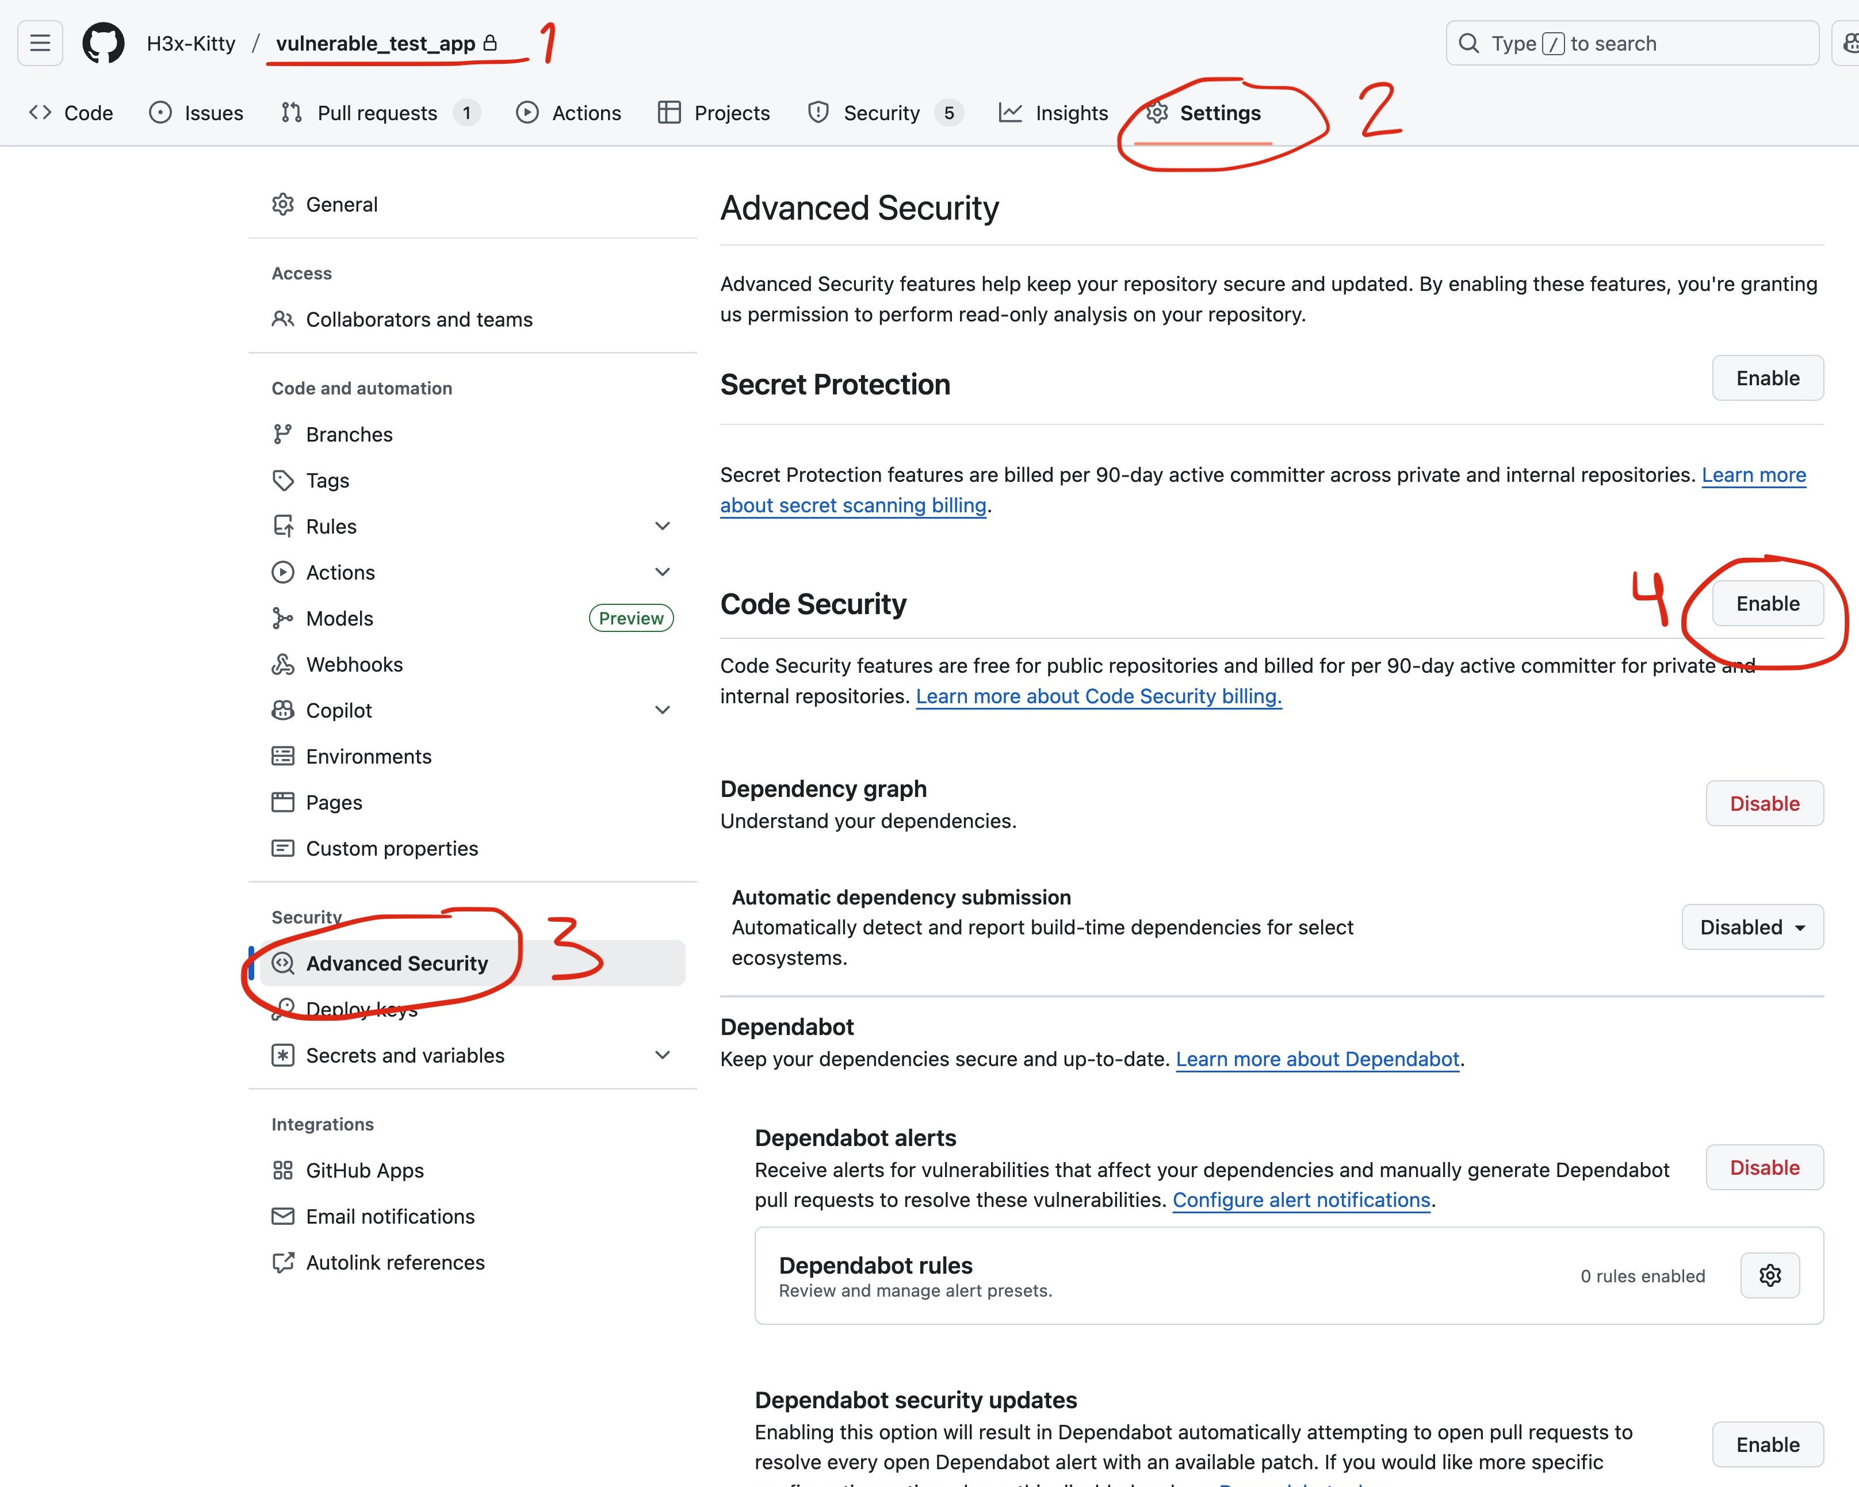
Task: Open GitHub Apps via its grid icon
Action: (x=284, y=1170)
